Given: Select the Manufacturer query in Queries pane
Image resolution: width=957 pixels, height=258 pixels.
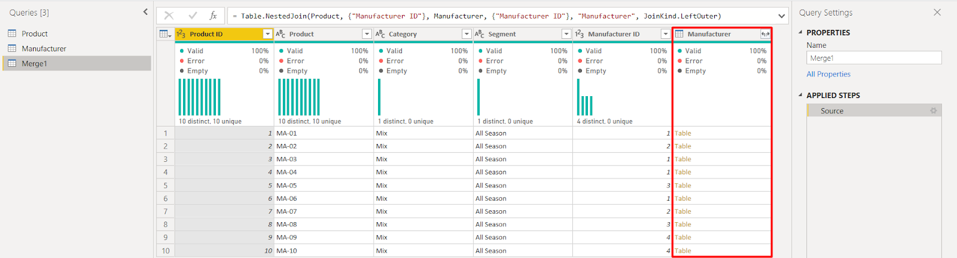Looking at the screenshot, I should coord(44,48).
